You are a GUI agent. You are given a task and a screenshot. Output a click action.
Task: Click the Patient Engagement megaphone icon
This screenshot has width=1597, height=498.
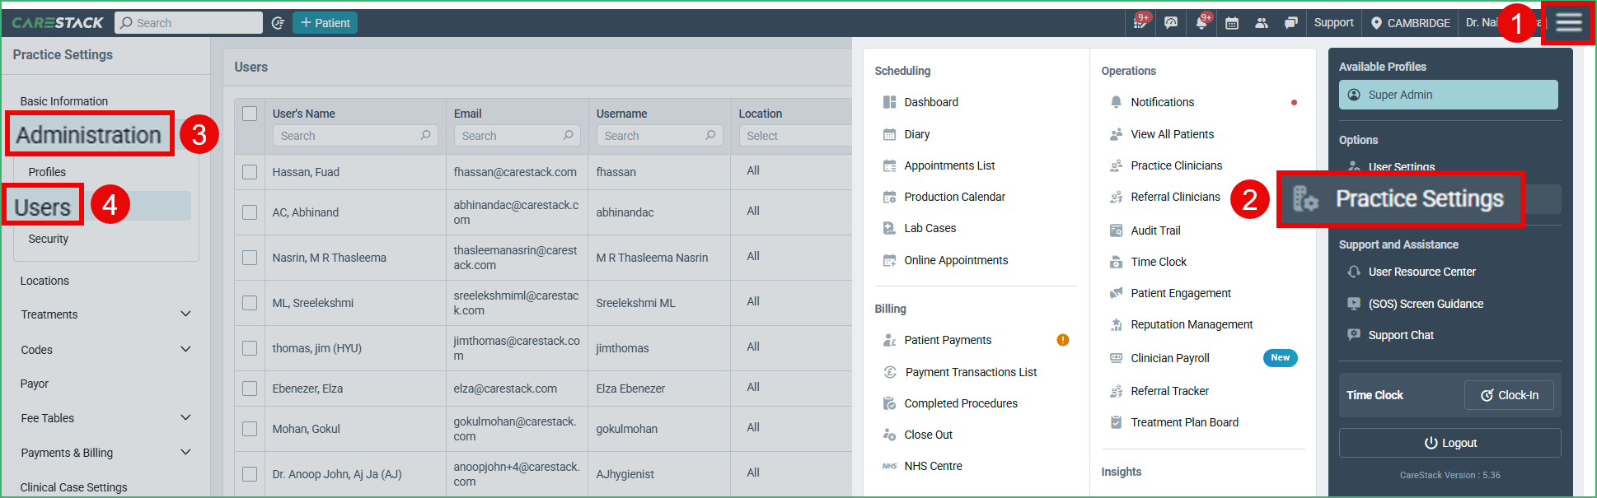[1116, 293]
